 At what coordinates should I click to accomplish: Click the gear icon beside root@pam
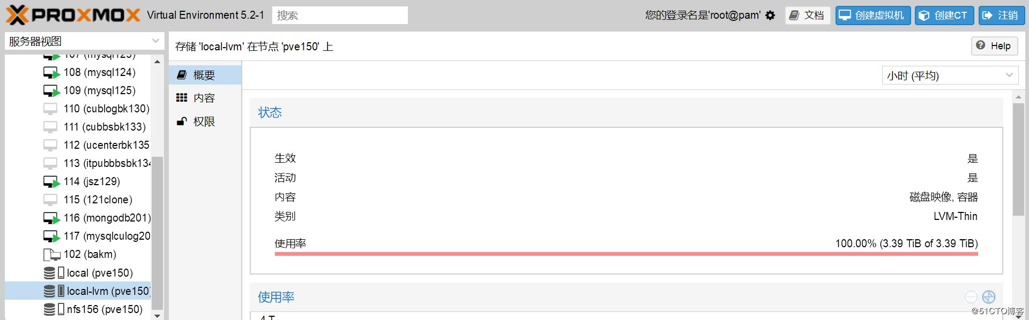point(770,16)
